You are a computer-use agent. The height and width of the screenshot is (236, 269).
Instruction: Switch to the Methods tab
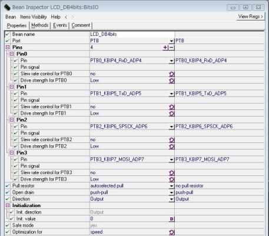click(40, 25)
